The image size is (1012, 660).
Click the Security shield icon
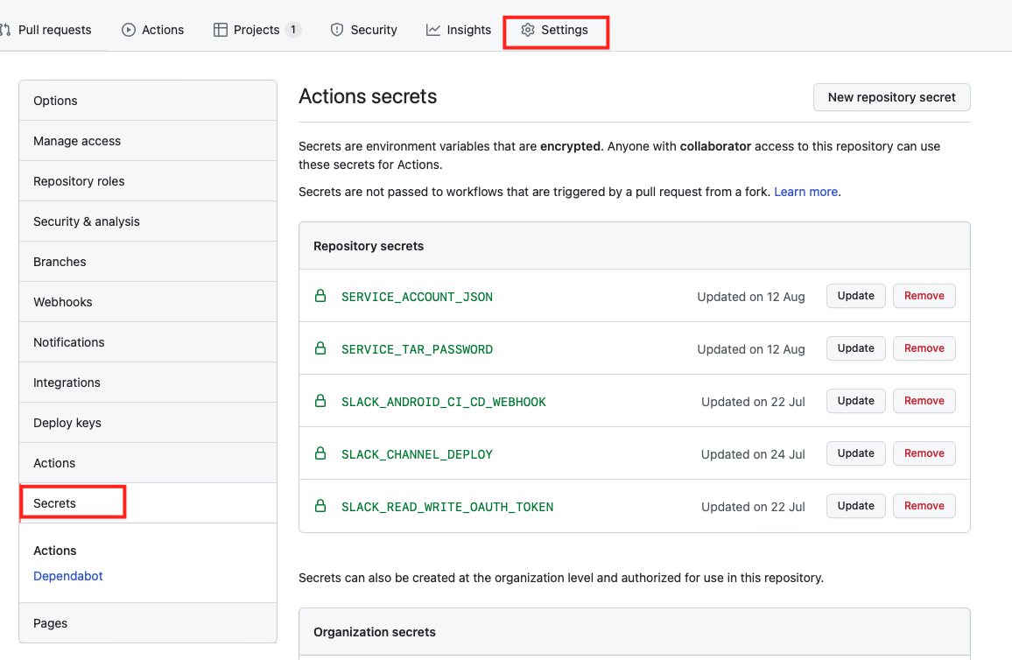[x=337, y=30]
